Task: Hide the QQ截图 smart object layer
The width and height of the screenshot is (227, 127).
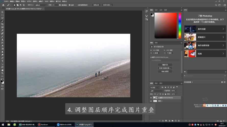Action: (x=151, y=98)
